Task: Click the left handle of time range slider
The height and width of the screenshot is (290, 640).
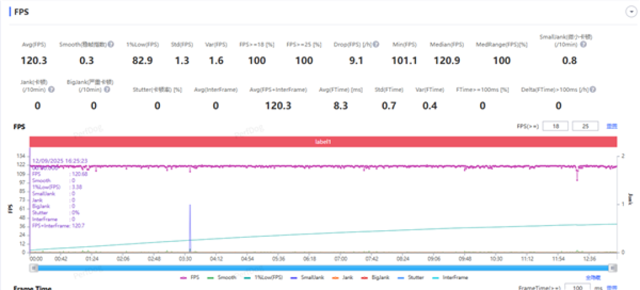Action: click(35, 268)
